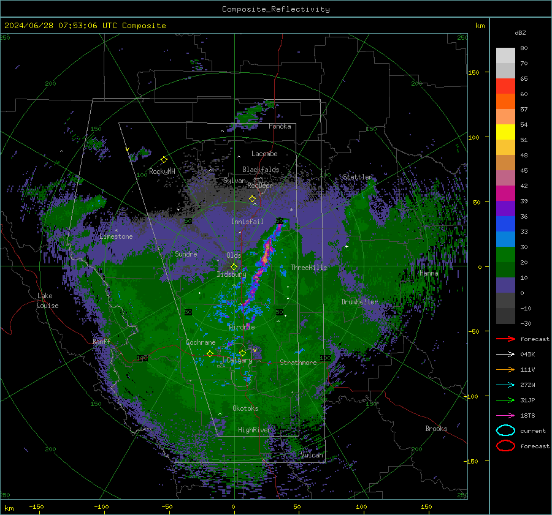Click the dBZ scale heading
The image size is (552, 515).
(x=520, y=32)
